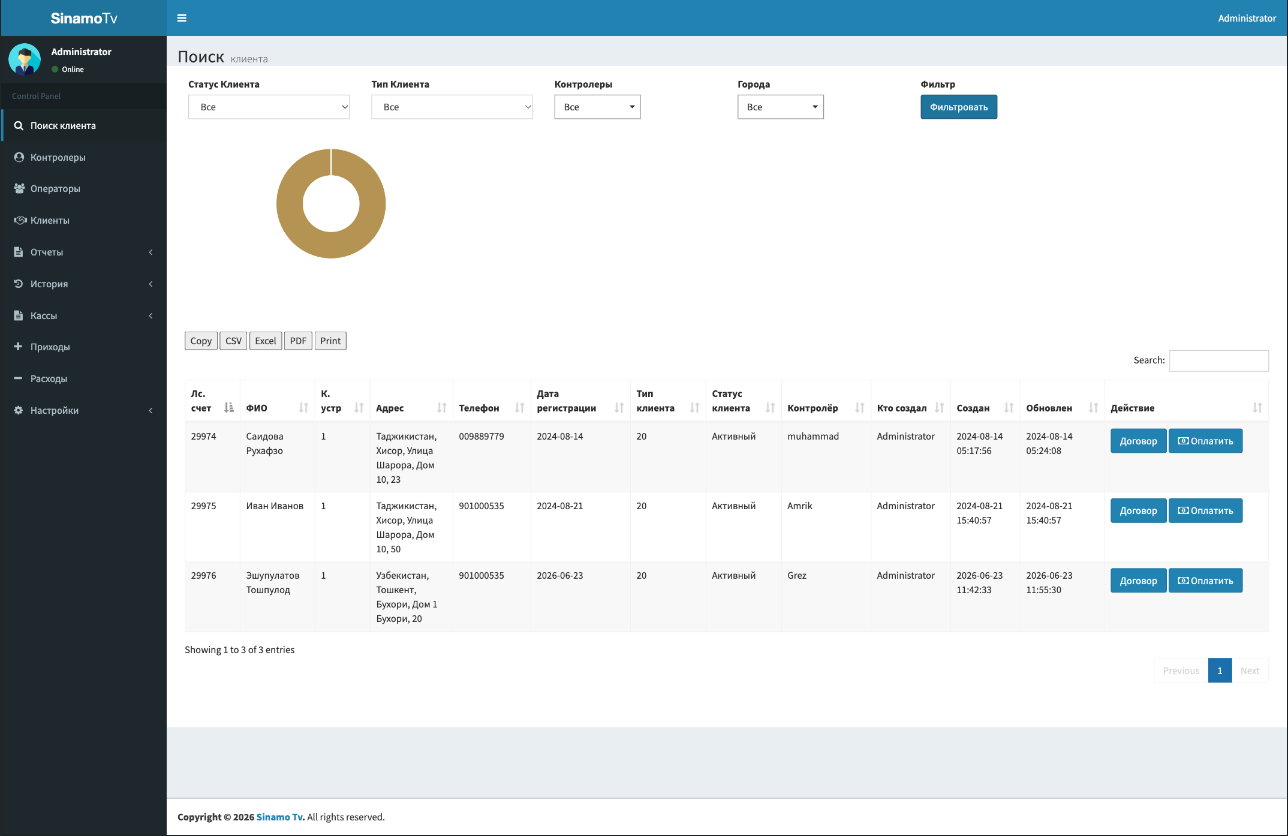The height and width of the screenshot is (836, 1288).
Task: Click the history clock icon beside История
Action: point(18,284)
